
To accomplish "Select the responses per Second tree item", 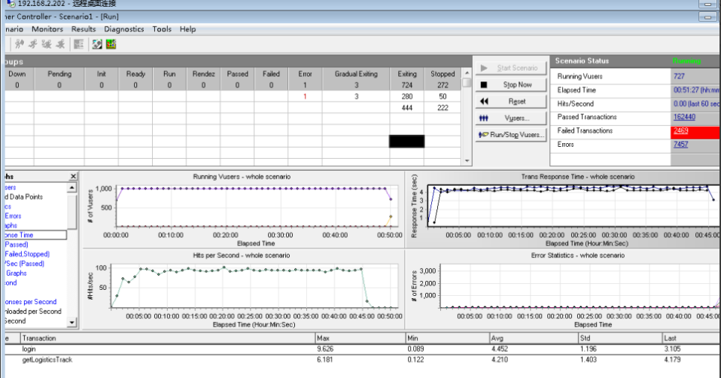I will [x=31, y=302].
